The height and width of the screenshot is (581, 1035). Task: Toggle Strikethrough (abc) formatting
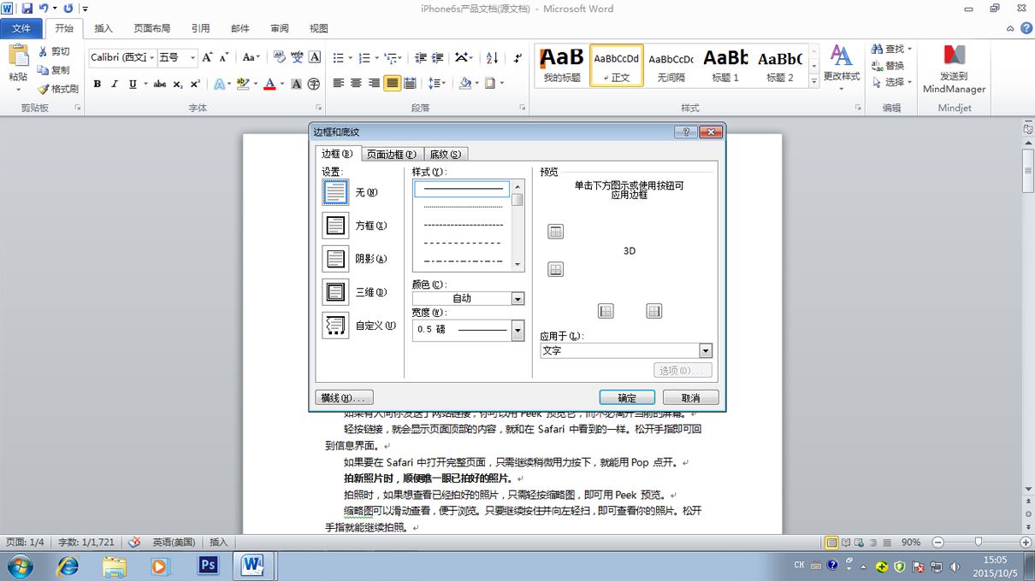(160, 84)
